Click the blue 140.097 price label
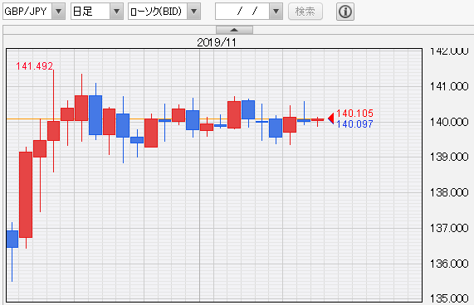 point(355,124)
